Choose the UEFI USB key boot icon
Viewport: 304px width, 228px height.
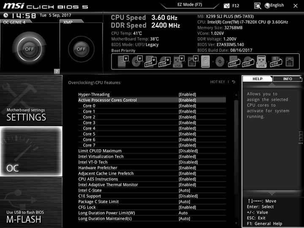(x=178, y=62)
